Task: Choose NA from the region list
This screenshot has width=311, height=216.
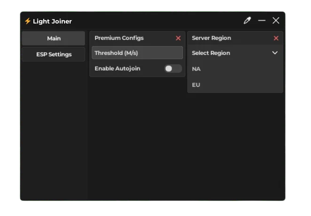Action: (196, 69)
